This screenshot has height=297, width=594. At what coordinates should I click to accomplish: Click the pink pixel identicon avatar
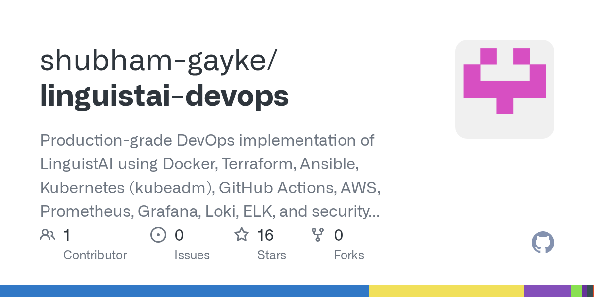(x=505, y=89)
